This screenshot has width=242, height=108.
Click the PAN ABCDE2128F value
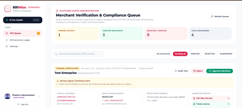pos(107,97)
